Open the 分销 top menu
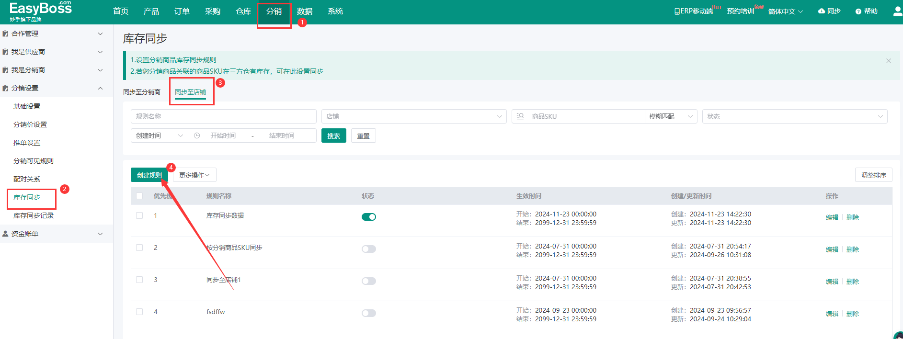 tap(274, 11)
